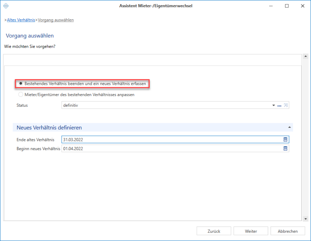Click the 'Beginn neues Verhältnis' label

[x=38, y=149]
